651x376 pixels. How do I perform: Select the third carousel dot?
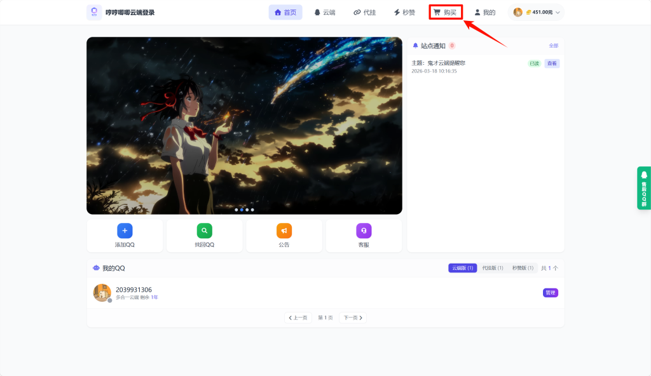pyautogui.click(x=247, y=210)
